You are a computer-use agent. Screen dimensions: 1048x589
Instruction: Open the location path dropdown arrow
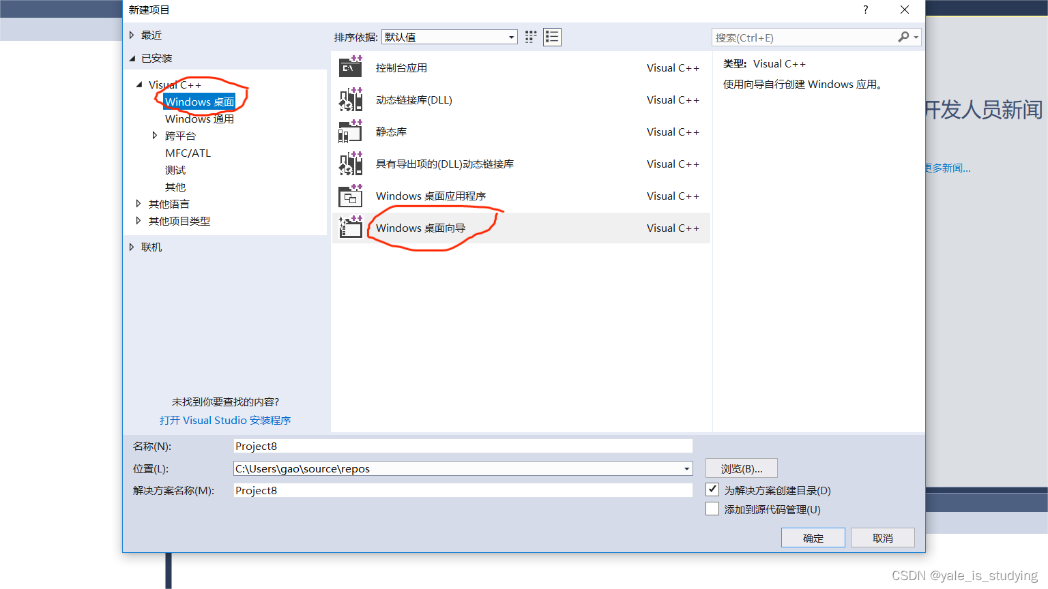coord(686,468)
